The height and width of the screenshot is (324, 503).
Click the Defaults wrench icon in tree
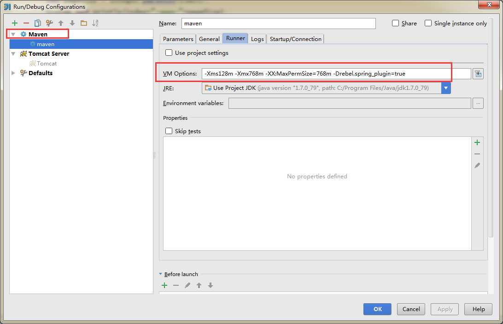tap(23, 73)
